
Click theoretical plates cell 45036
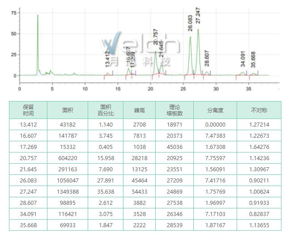tap(174, 146)
